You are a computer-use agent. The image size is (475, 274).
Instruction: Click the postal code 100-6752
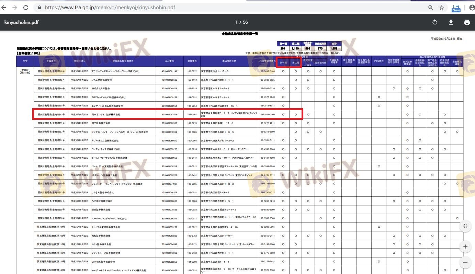(x=192, y=236)
